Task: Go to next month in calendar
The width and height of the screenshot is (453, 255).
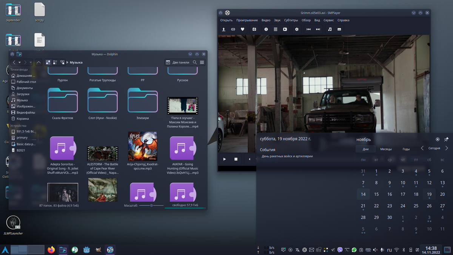Action: [x=447, y=148]
